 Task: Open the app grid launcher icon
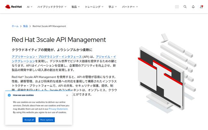point(177,6)
